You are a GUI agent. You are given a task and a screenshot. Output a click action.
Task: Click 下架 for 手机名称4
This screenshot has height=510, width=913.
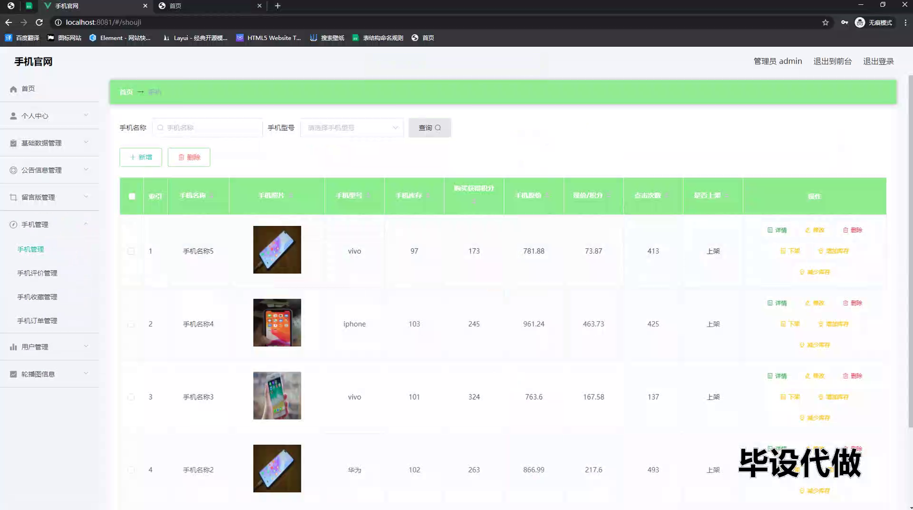click(x=790, y=324)
